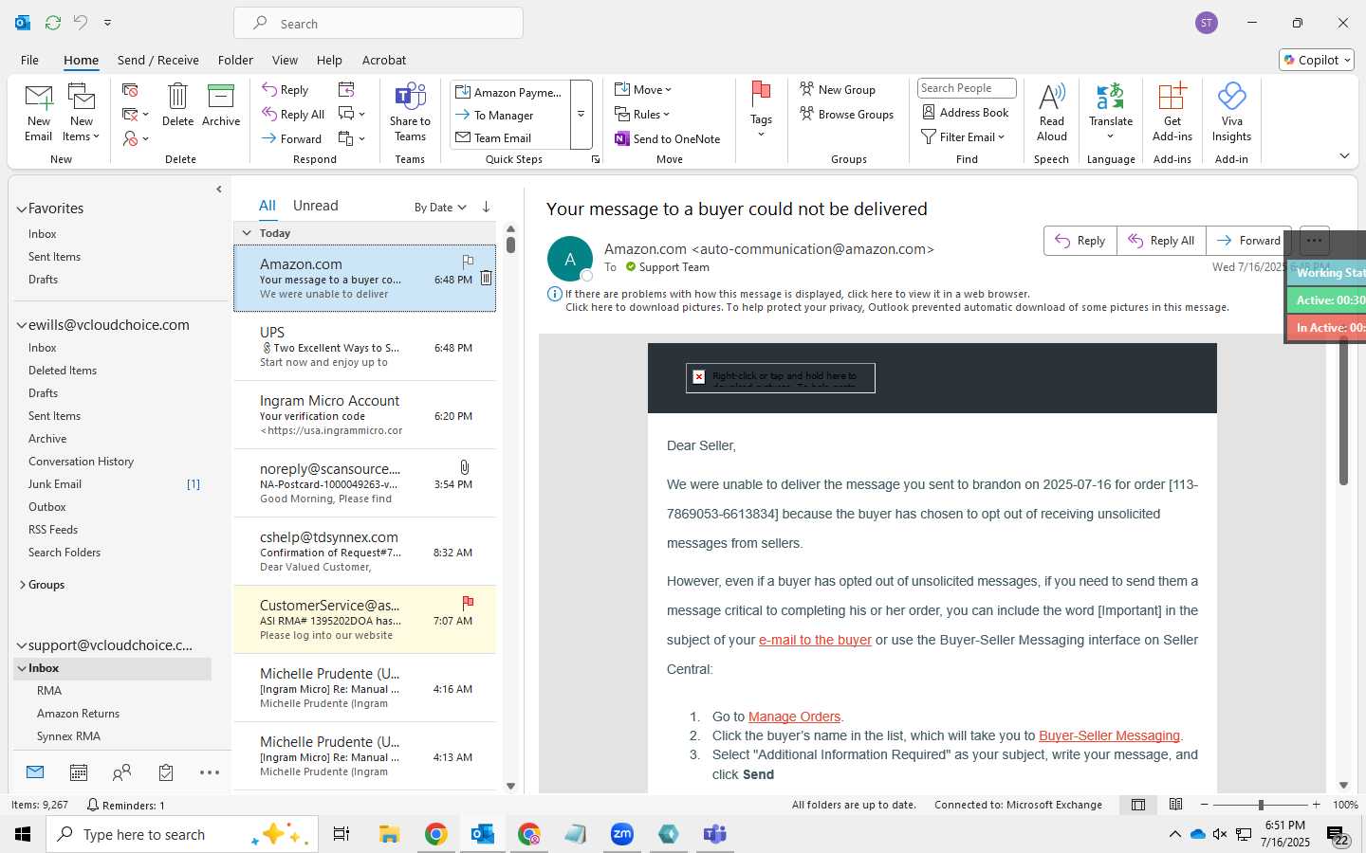Follow the Manage Orders link
Image resolution: width=1366 pixels, height=853 pixels.
pyautogui.click(x=794, y=717)
